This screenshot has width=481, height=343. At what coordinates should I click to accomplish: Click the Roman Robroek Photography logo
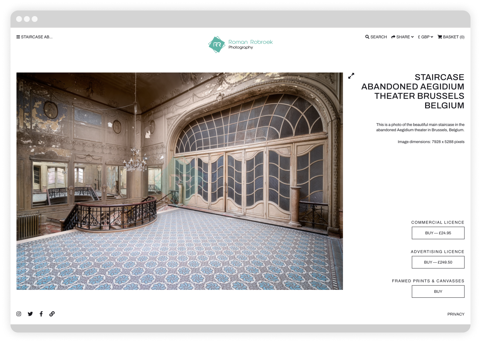240,45
